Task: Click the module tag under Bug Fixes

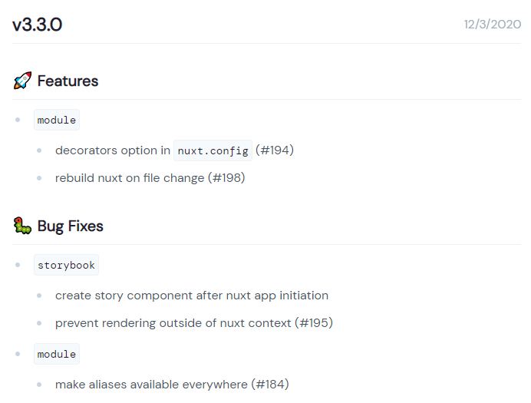Action: 57,354
